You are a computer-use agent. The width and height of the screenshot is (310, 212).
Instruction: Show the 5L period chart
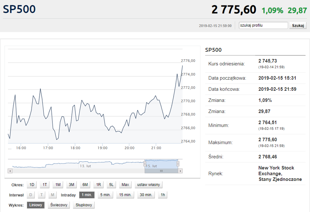[x=111, y=185]
